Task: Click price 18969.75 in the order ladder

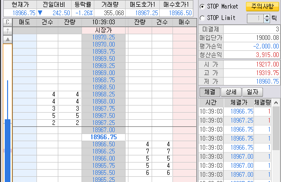Action: [x=103, y=52]
